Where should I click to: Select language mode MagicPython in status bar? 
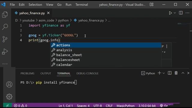(125, 106)
